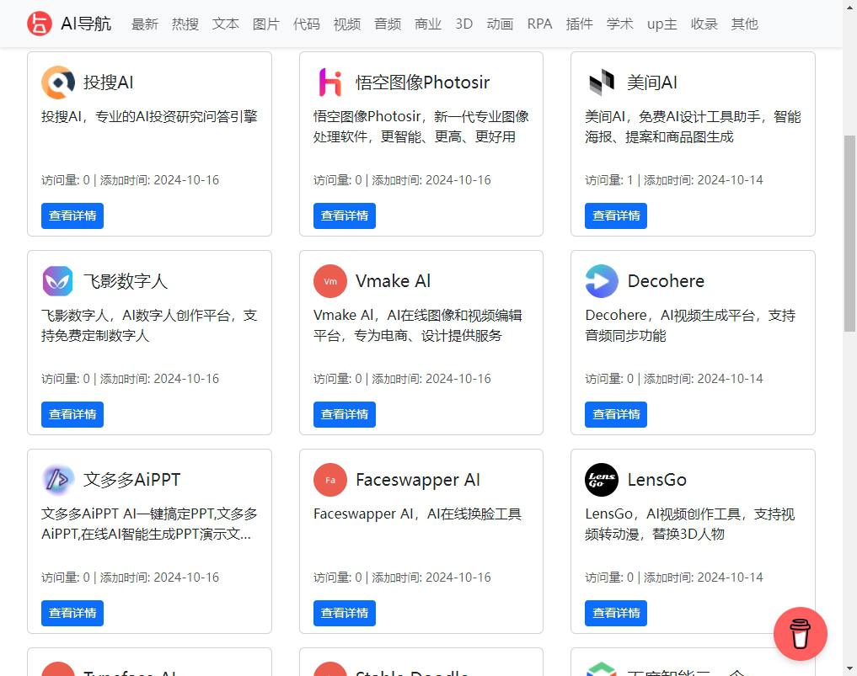View details for 投搜AI
Viewport: 857px width, 676px height.
(x=72, y=216)
